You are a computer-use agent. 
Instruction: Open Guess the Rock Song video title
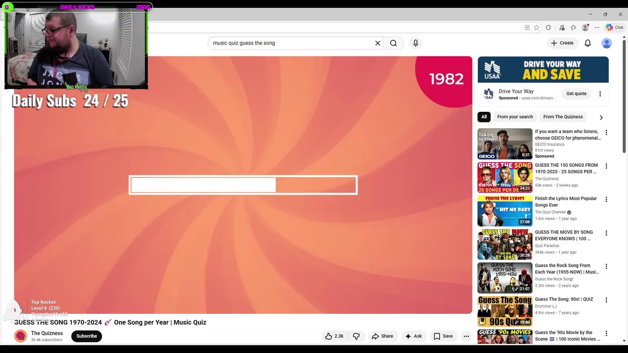tap(567, 269)
